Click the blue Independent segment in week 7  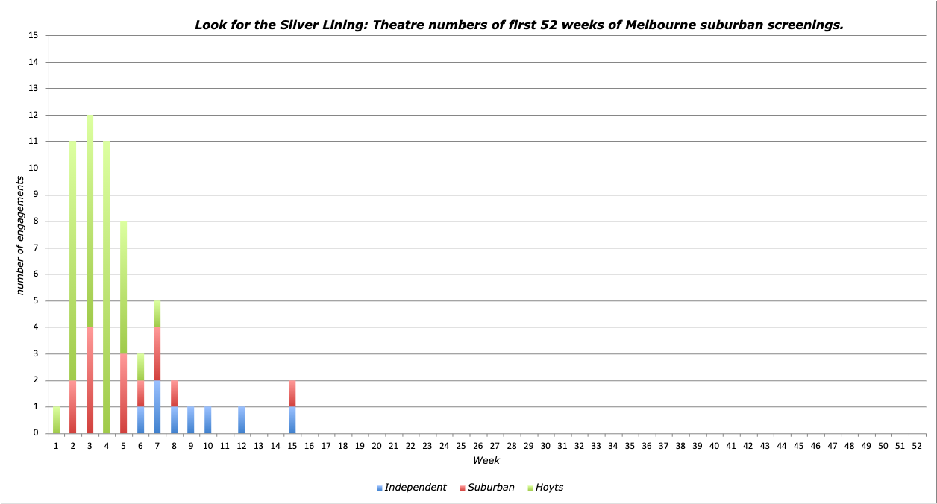point(157,406)
